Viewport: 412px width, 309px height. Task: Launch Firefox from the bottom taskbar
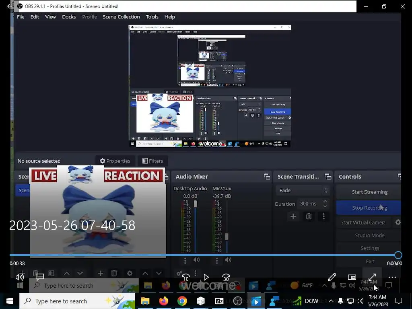[x=163, y=301]
